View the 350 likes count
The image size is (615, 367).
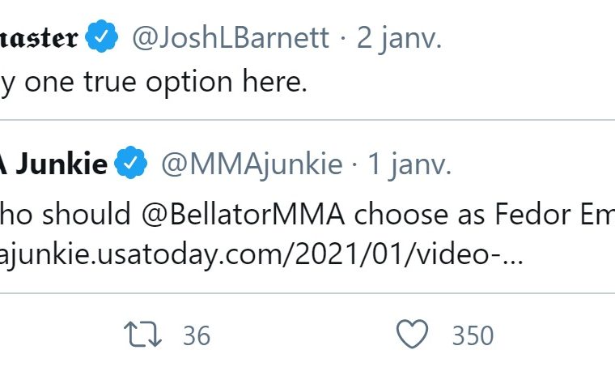point(473,335)
